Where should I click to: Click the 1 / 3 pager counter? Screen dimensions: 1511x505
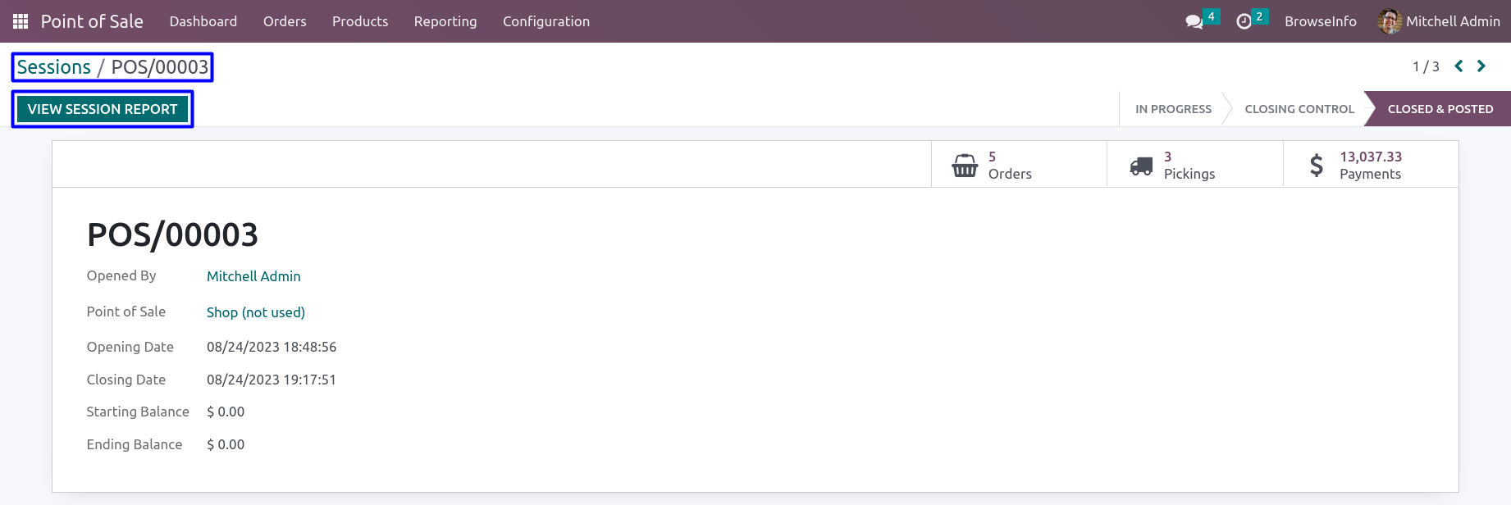(x=1426, y=66)
